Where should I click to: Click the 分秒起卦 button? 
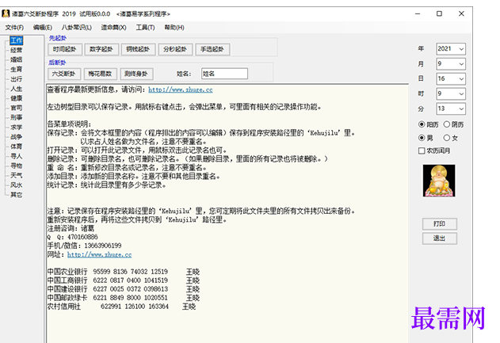pyautogui.click(x=175, y=49)
